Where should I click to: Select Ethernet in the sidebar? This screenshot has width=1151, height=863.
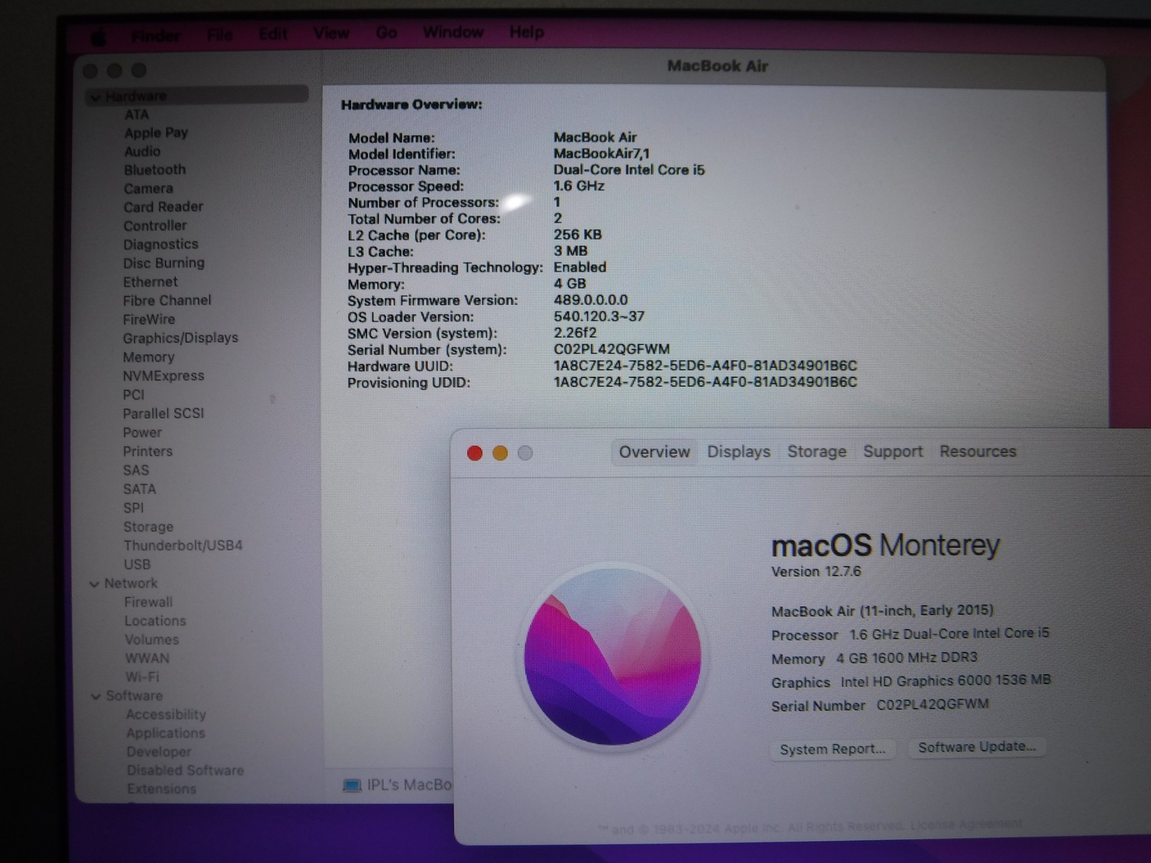tap(150, 282)
